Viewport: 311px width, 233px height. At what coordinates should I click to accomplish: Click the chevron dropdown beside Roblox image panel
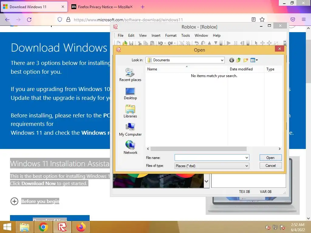coord(206,181)
